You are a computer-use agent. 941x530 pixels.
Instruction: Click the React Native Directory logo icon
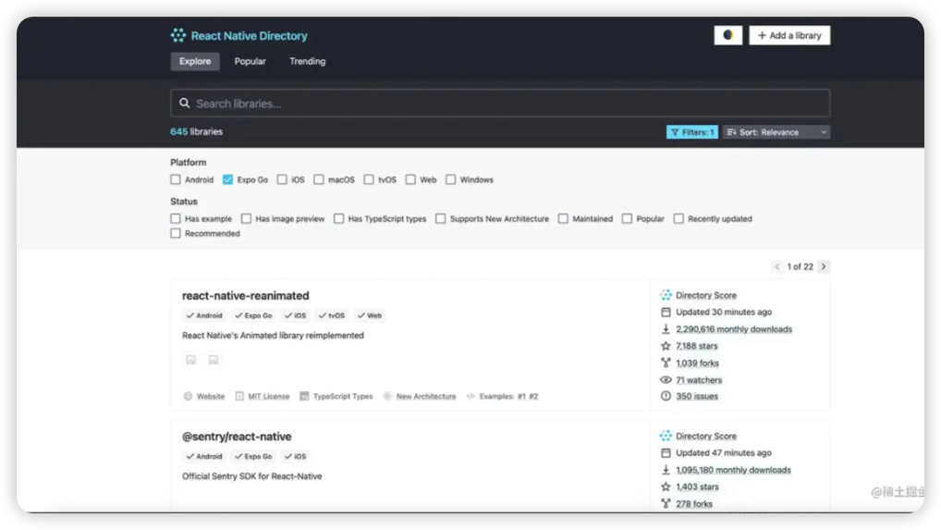click(x=177, y=35)
